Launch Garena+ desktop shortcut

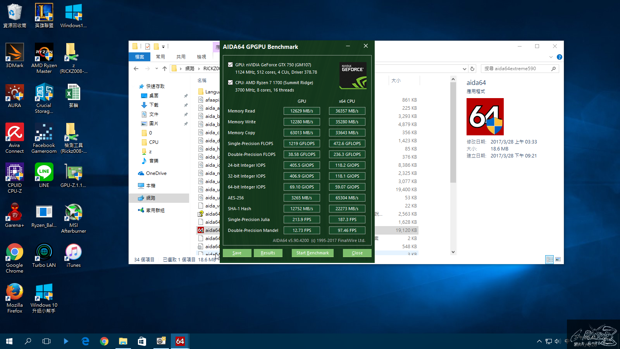(x=15, y=216)
